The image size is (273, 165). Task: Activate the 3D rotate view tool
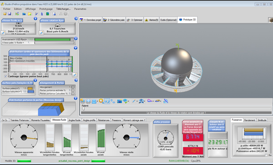107,101
